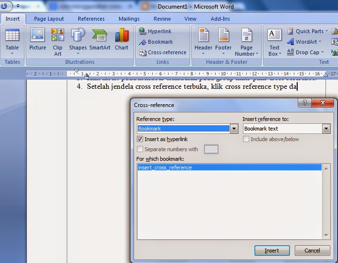This screenshot has height=263, width=338.
Task: Click the Text Box dropdown arrow
Action: tap(280, 54)
